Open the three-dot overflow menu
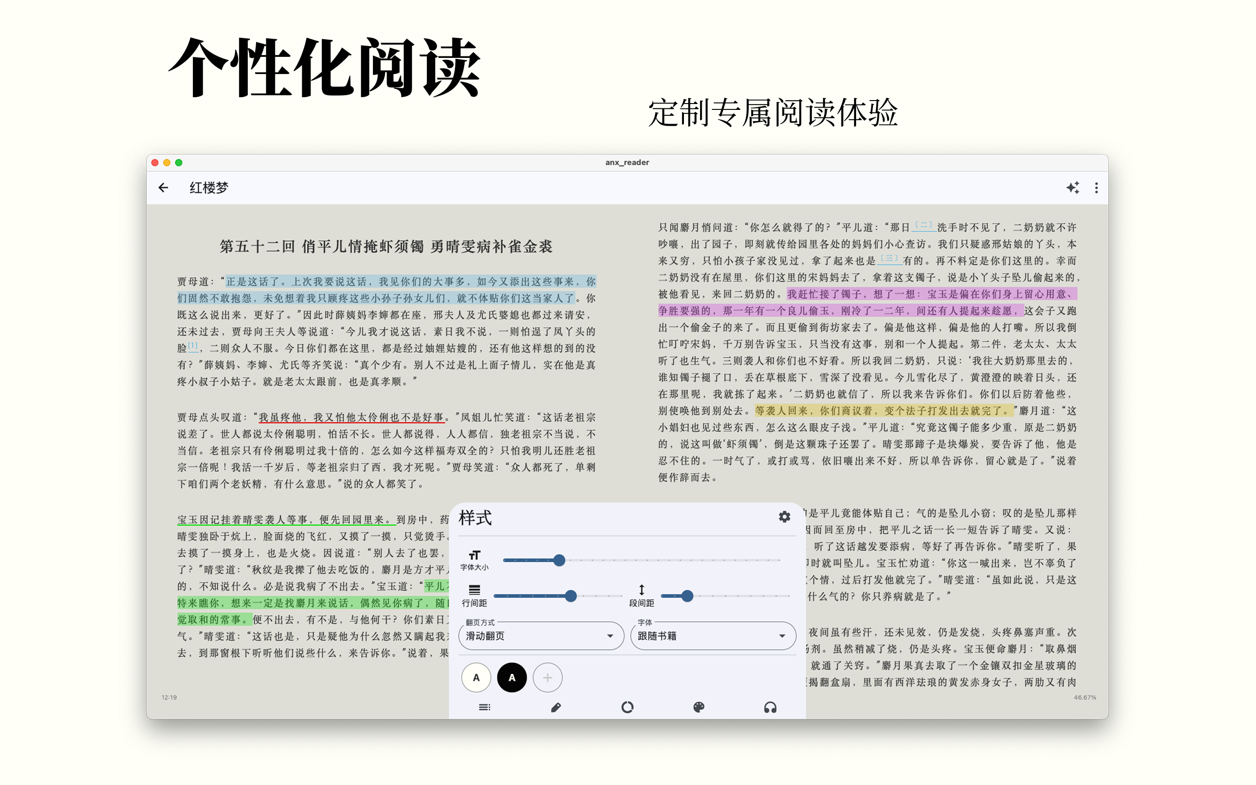This screenshot has width=1256, height=785. [x=1097, y=188]
